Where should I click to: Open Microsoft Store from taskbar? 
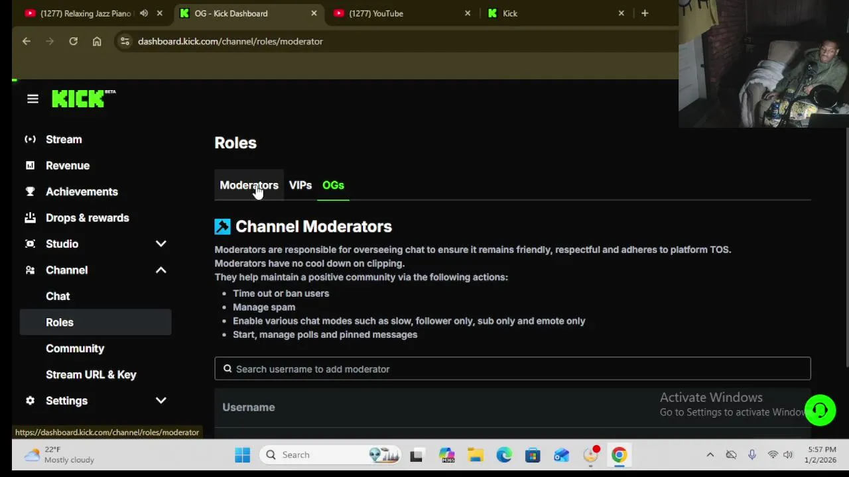533,455
